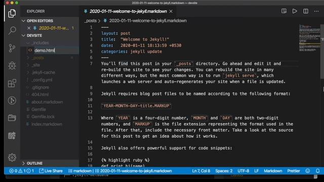Click the editor minimap
Image resolution: width=324 pixels, height=182 pixels.
pos(309,38)
